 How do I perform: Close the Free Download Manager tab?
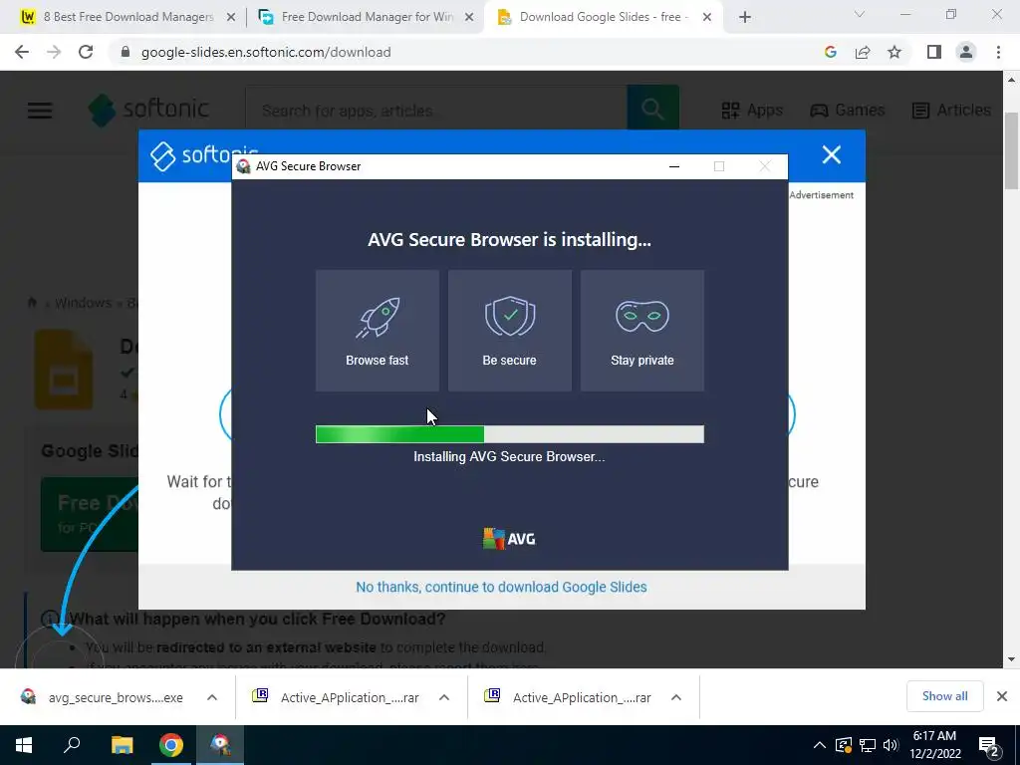(x=469, y=17)
